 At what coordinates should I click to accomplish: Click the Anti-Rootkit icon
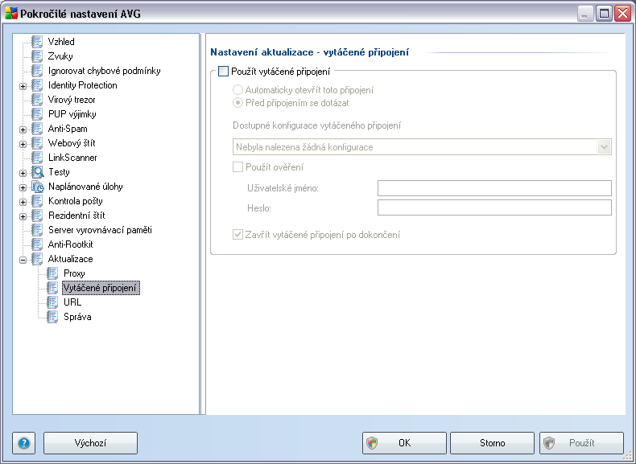37,244
